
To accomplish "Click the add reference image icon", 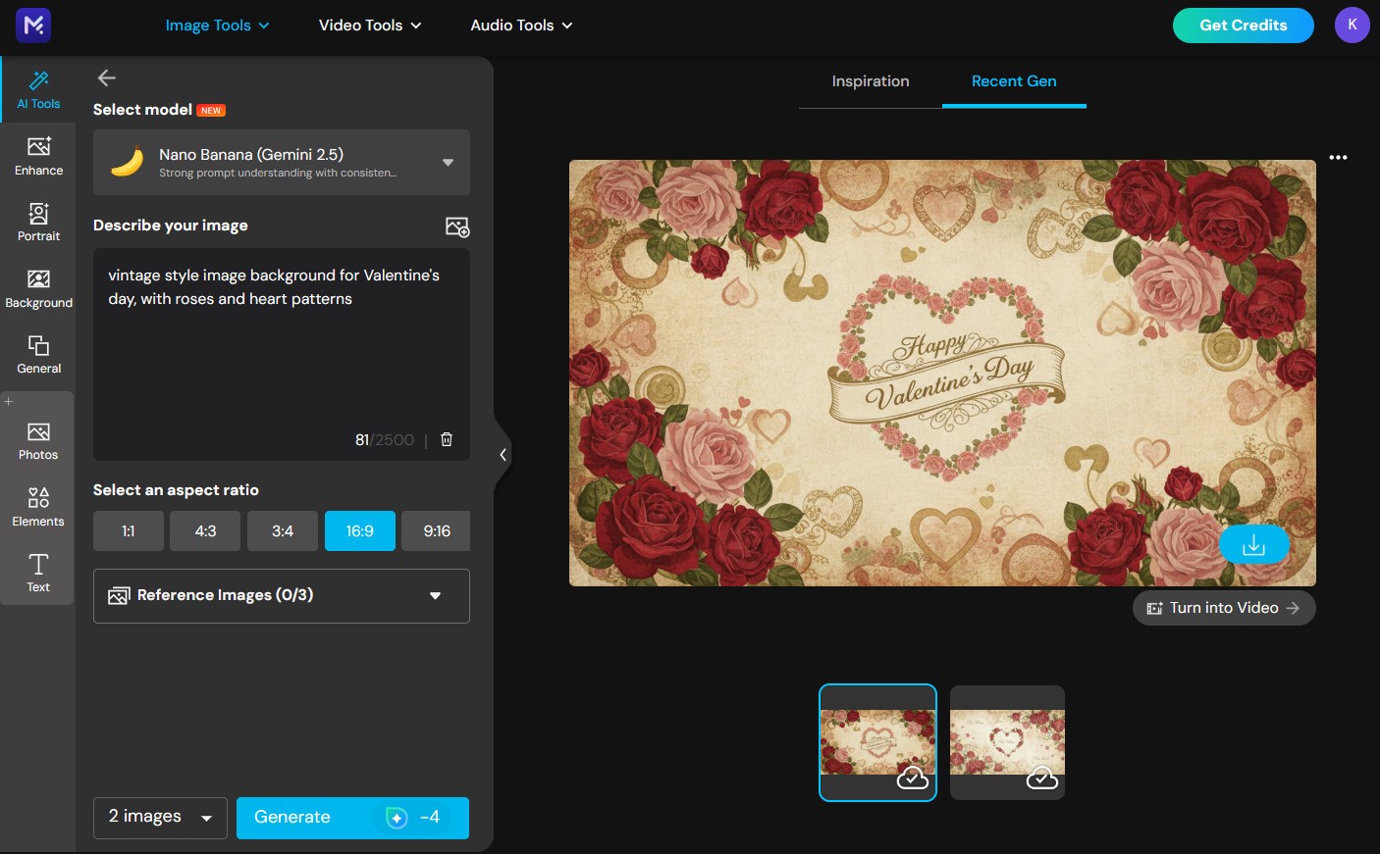I will [457, 226].
